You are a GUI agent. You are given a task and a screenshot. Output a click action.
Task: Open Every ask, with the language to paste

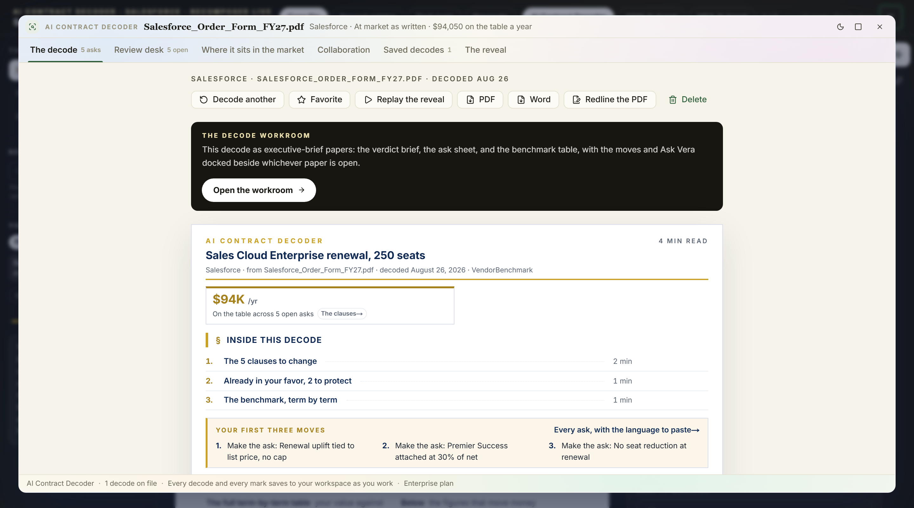(626, 430)
